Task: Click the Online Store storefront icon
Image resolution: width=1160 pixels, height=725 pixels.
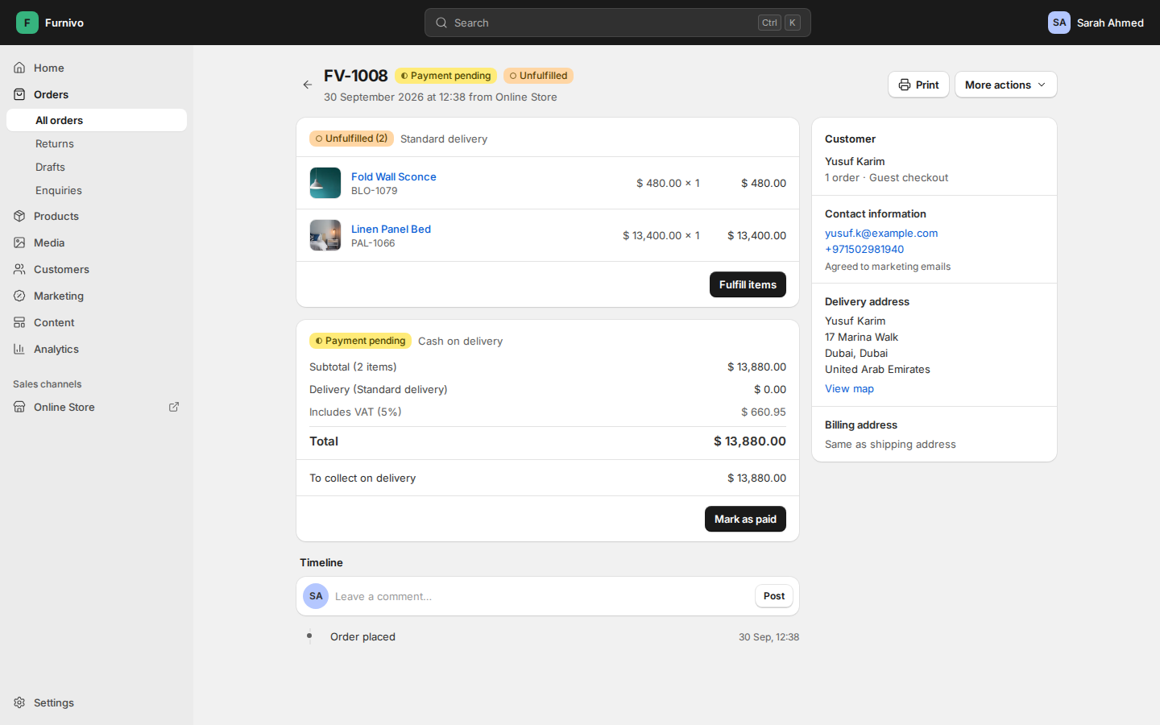Action: point(19,407)
